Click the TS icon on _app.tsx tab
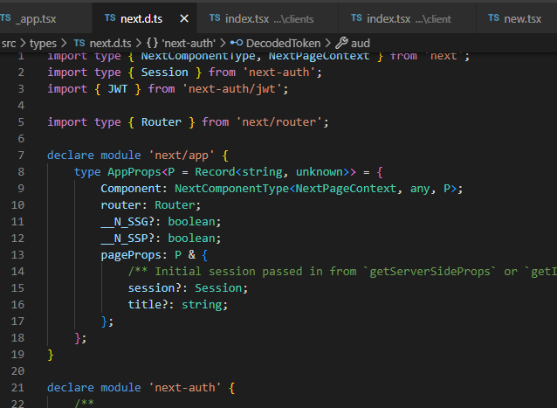The image size is (557, 408). tap(5, 17)
